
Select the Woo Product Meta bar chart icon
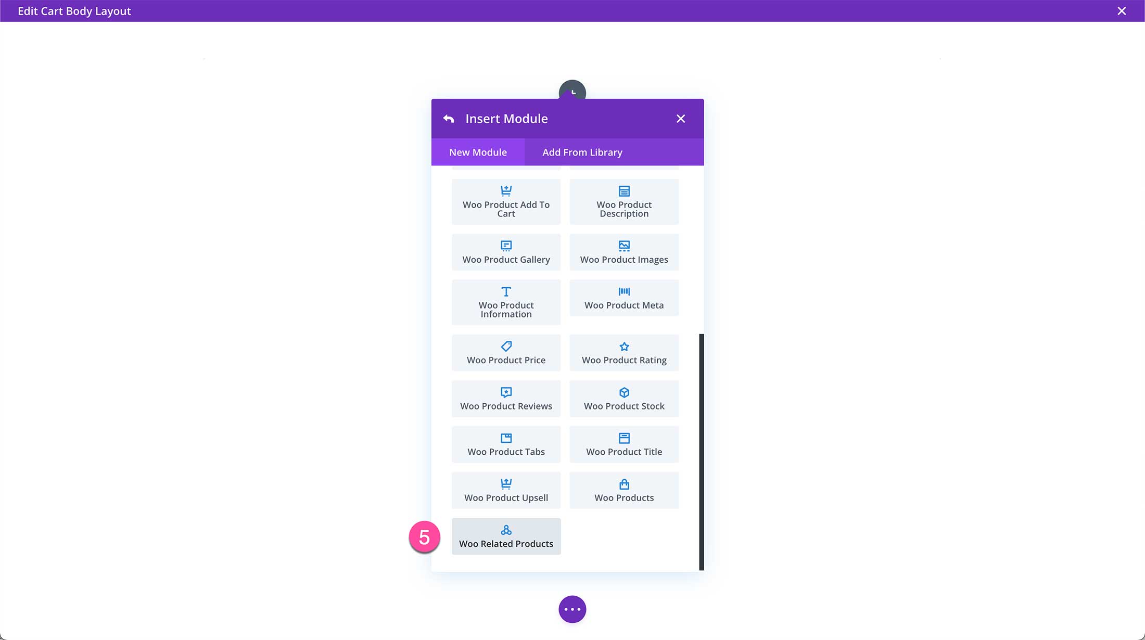click(624, 291)
